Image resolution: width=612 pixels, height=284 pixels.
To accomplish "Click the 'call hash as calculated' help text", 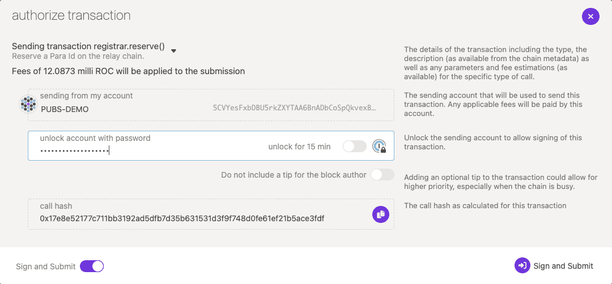I will click(x=485, y=205).
